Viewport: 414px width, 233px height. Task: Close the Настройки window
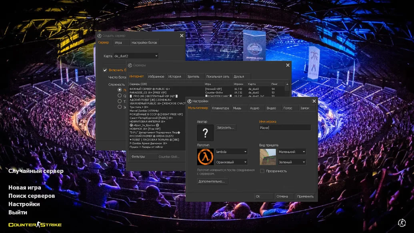[314, 101]
